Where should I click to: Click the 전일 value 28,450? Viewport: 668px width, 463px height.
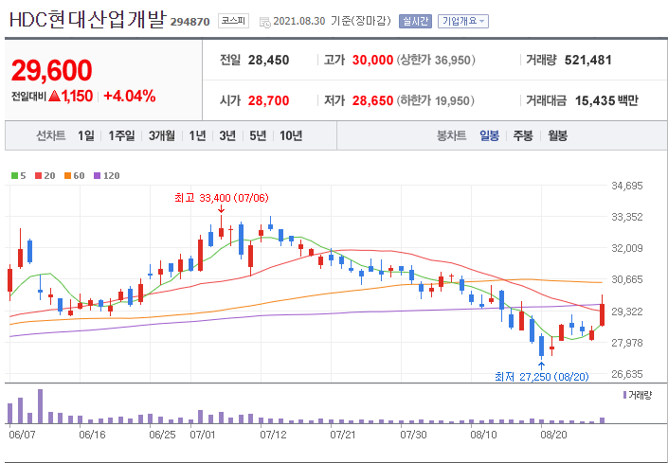tap(268, 60)
